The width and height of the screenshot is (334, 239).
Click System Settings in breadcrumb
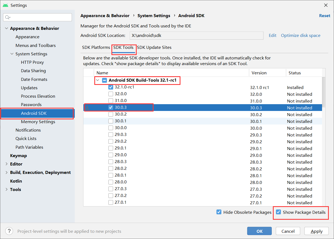tap(154, 15)
